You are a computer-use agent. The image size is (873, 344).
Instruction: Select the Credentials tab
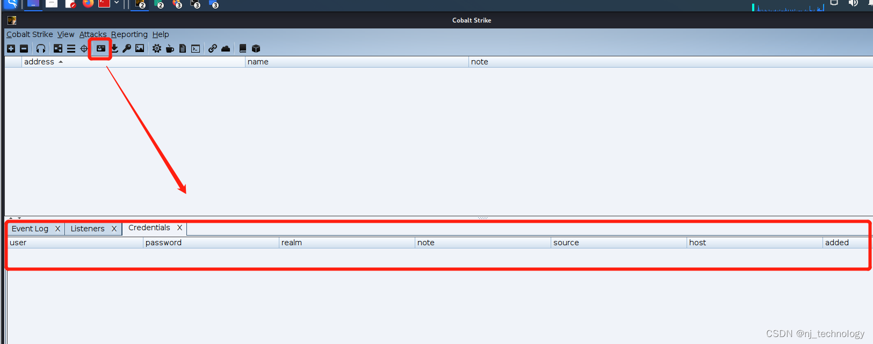(x=149, y=228)
